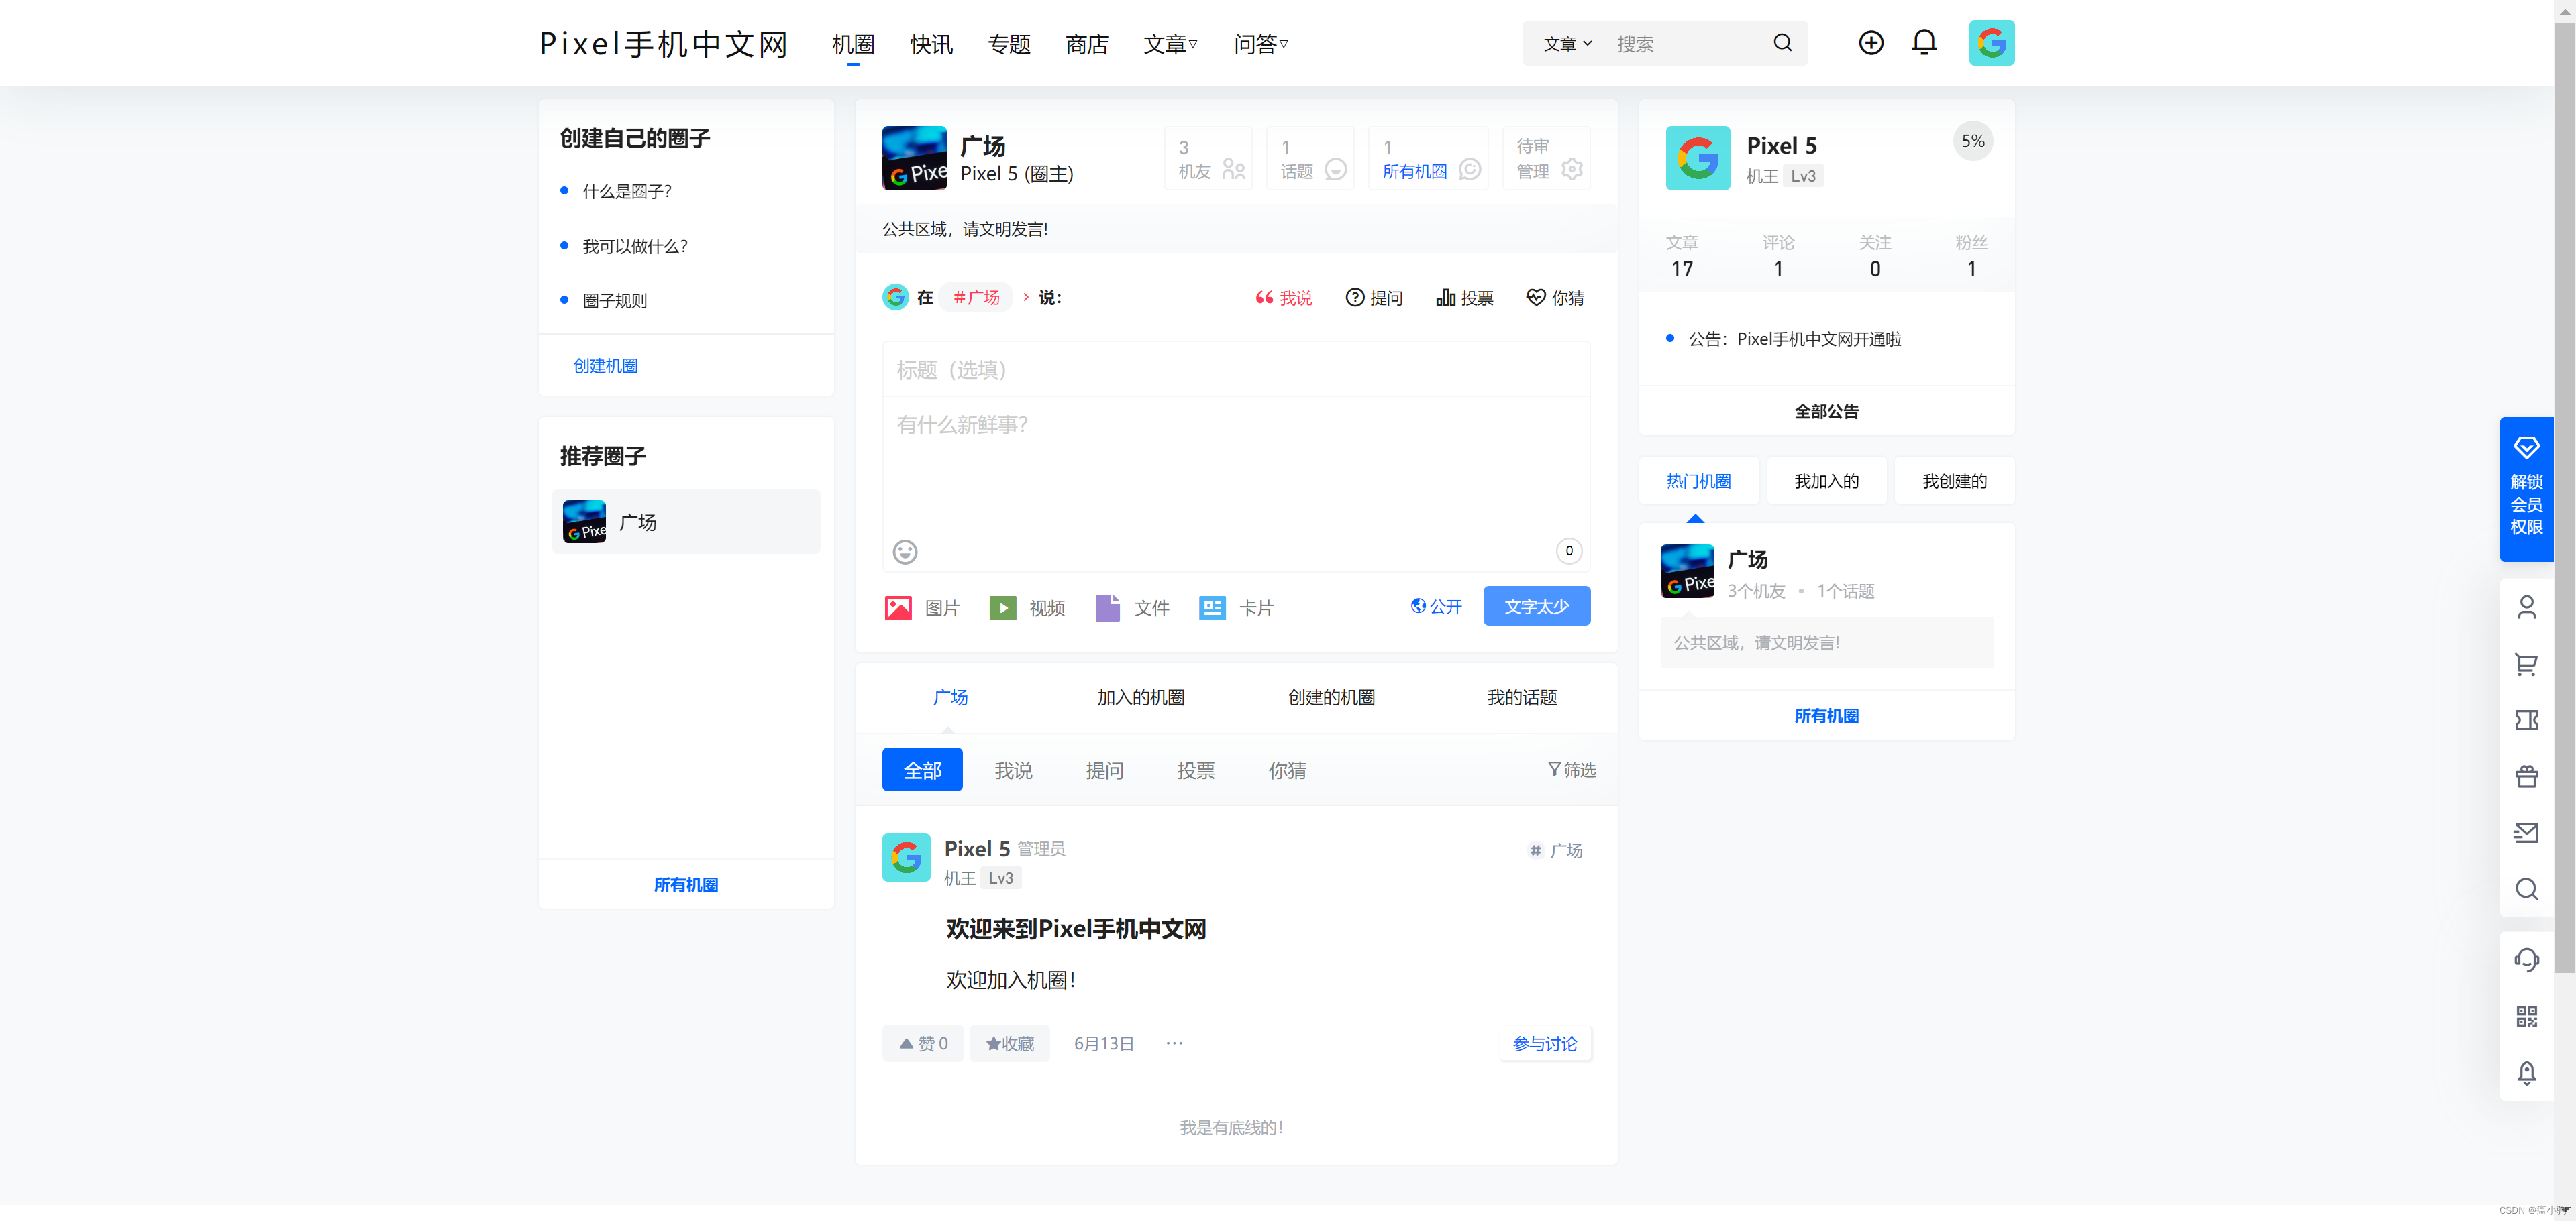Viewport: 2576px width, 1221px height.
Task: Switch to the 我创建的 tab
Action: [x=1954, y=481]
